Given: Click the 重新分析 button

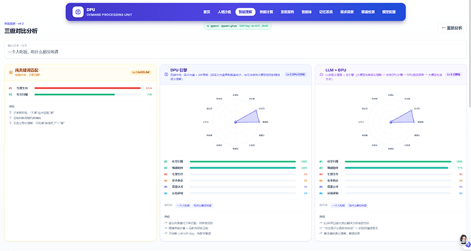Looking at the screenshot, I should [x=452, y=28].
